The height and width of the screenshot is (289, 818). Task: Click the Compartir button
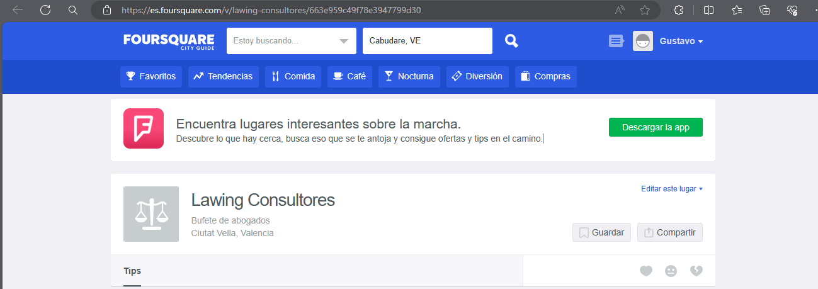(x=670, y=232)
